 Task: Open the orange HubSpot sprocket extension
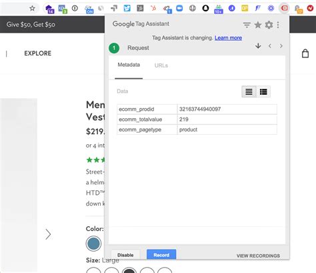click(153, 9)
